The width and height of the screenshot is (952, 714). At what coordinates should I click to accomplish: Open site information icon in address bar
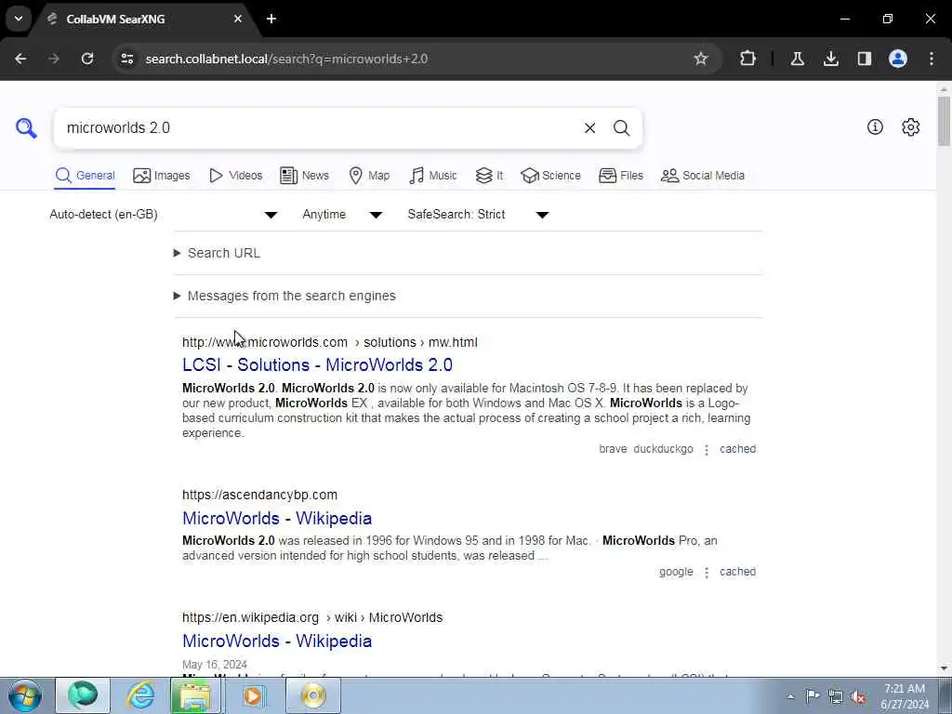tap(126, 59)
